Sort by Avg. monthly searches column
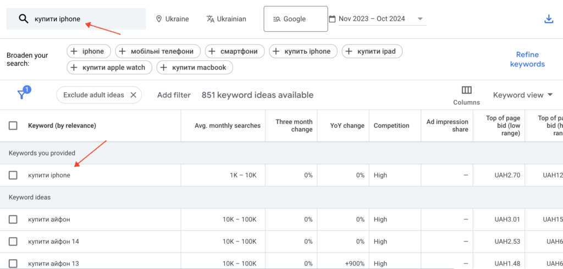The height and width of the screenshot is (269, 563). [227, 125]
